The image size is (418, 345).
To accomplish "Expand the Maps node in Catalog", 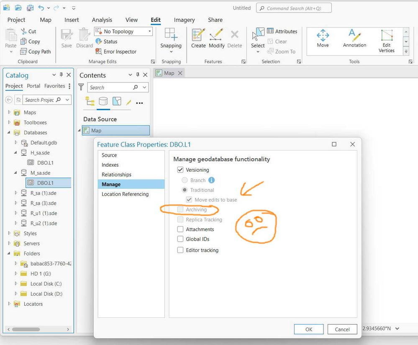I will (x=9, y=112).
